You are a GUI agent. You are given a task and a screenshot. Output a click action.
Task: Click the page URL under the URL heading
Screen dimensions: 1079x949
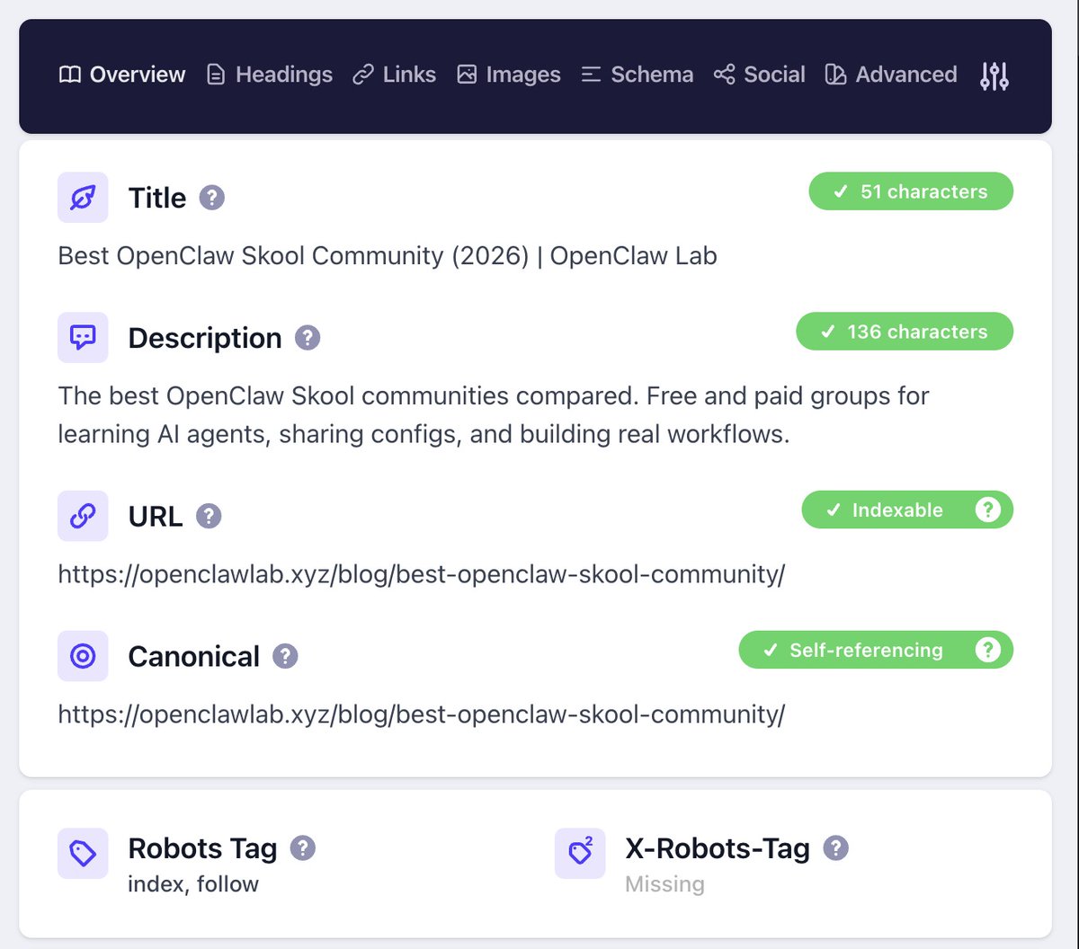coord(422,574)
